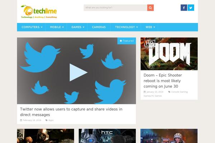Click the Facebook icon in the header
The height and width of the screenshot is (143, 215).
pos(184,8)
